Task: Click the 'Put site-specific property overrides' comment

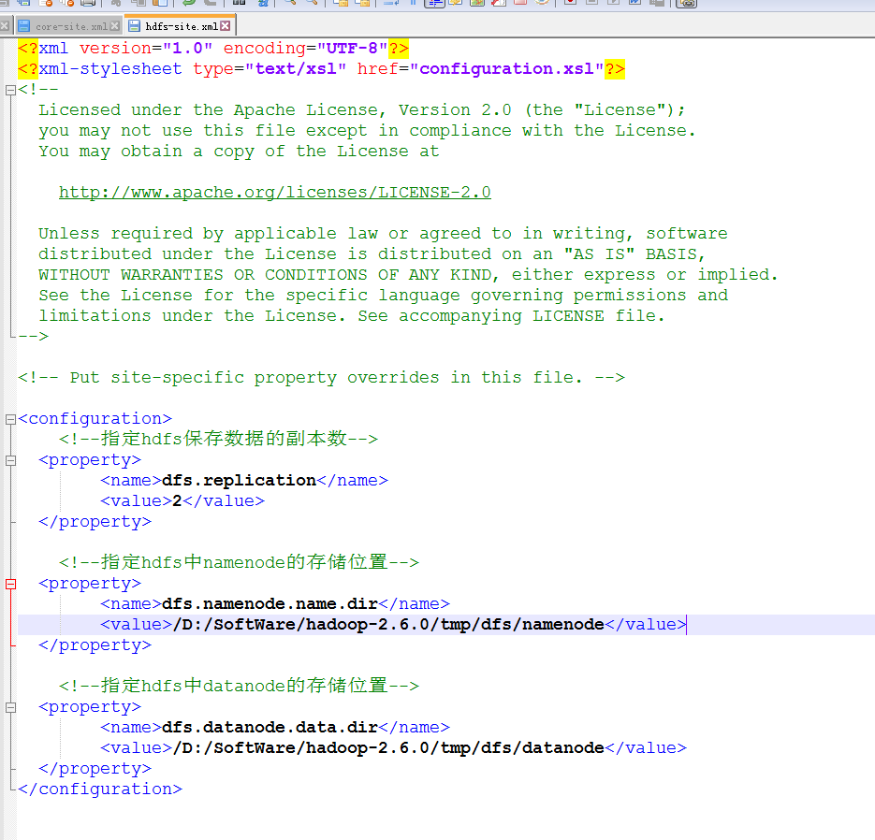Action: (x=321, y=378)
